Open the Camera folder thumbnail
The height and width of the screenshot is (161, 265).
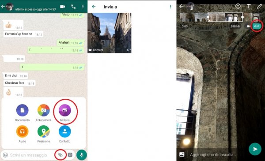click(x=110, y=33)
